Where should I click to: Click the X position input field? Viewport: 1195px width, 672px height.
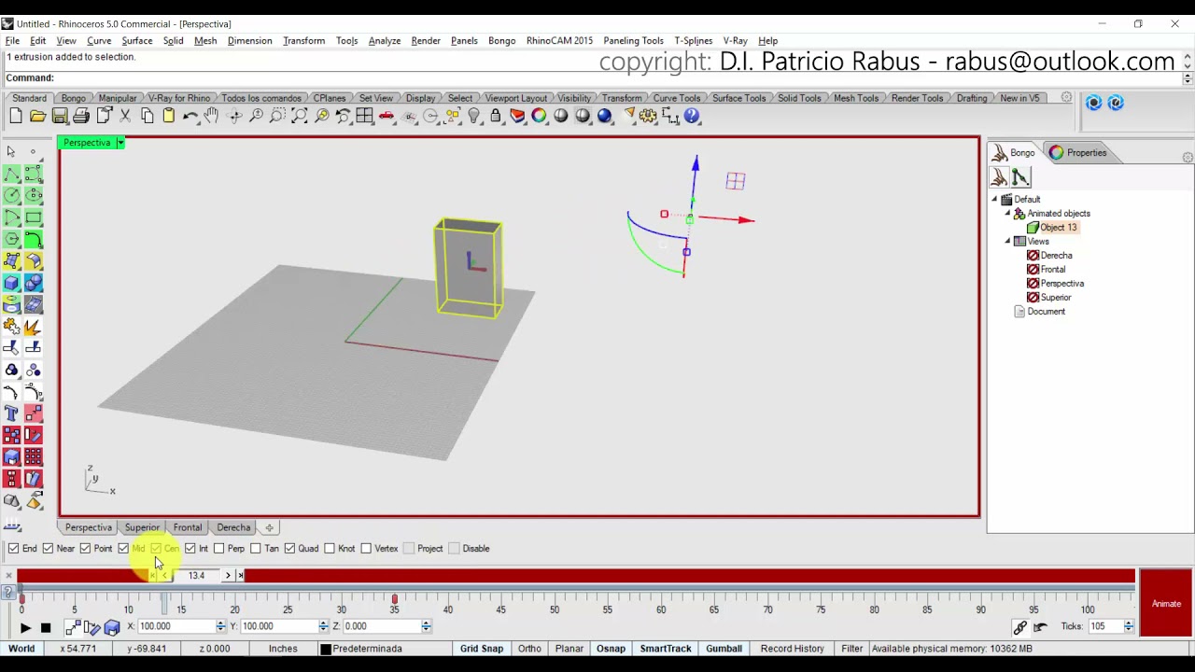[176, 626]
